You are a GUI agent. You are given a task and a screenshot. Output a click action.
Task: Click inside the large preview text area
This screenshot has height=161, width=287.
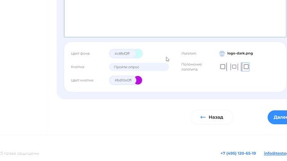(175, 18)
